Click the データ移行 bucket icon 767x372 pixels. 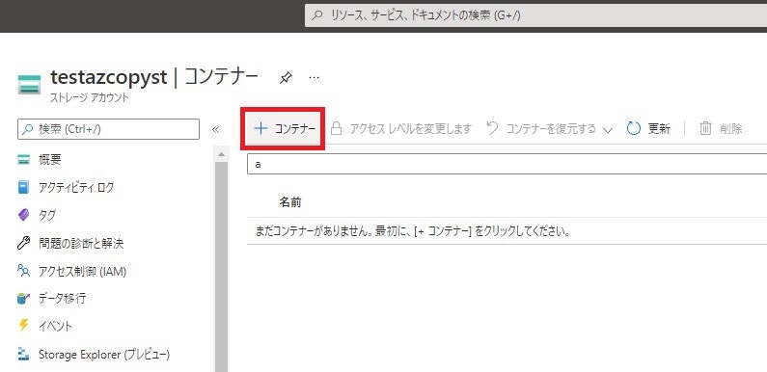click(x=23, y=298)
